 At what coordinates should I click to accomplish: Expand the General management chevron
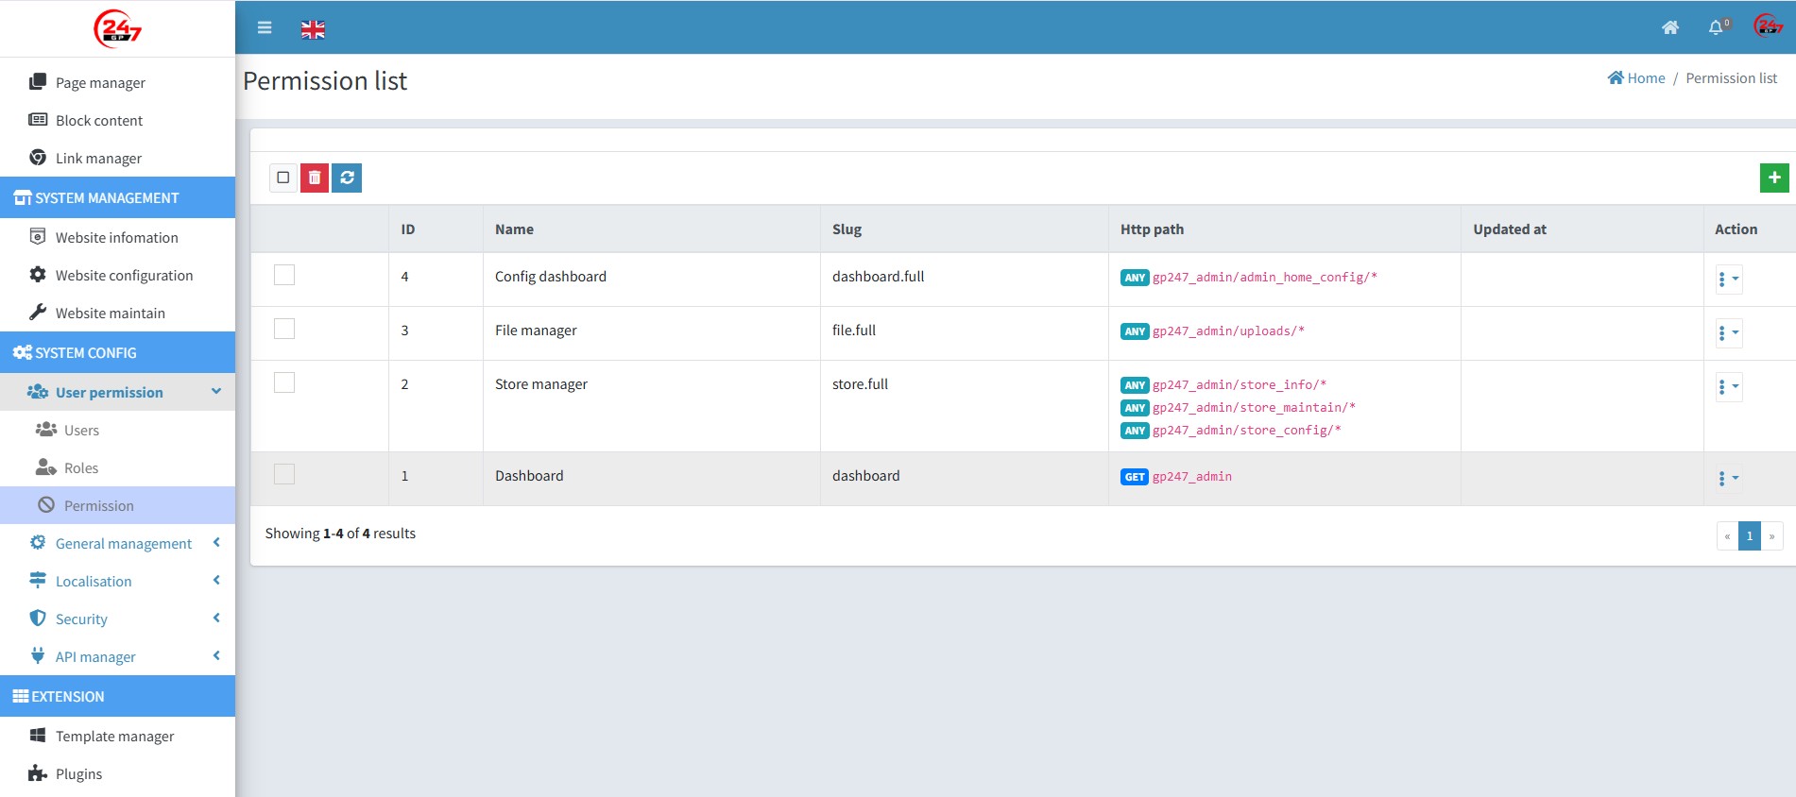[216, 542]
